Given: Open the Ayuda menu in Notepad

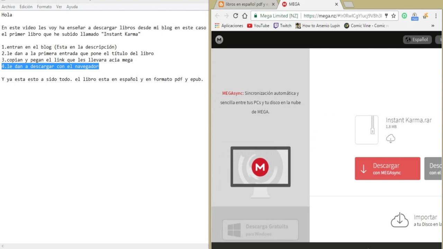Looking at the screenshot, I should click(72, 7).
